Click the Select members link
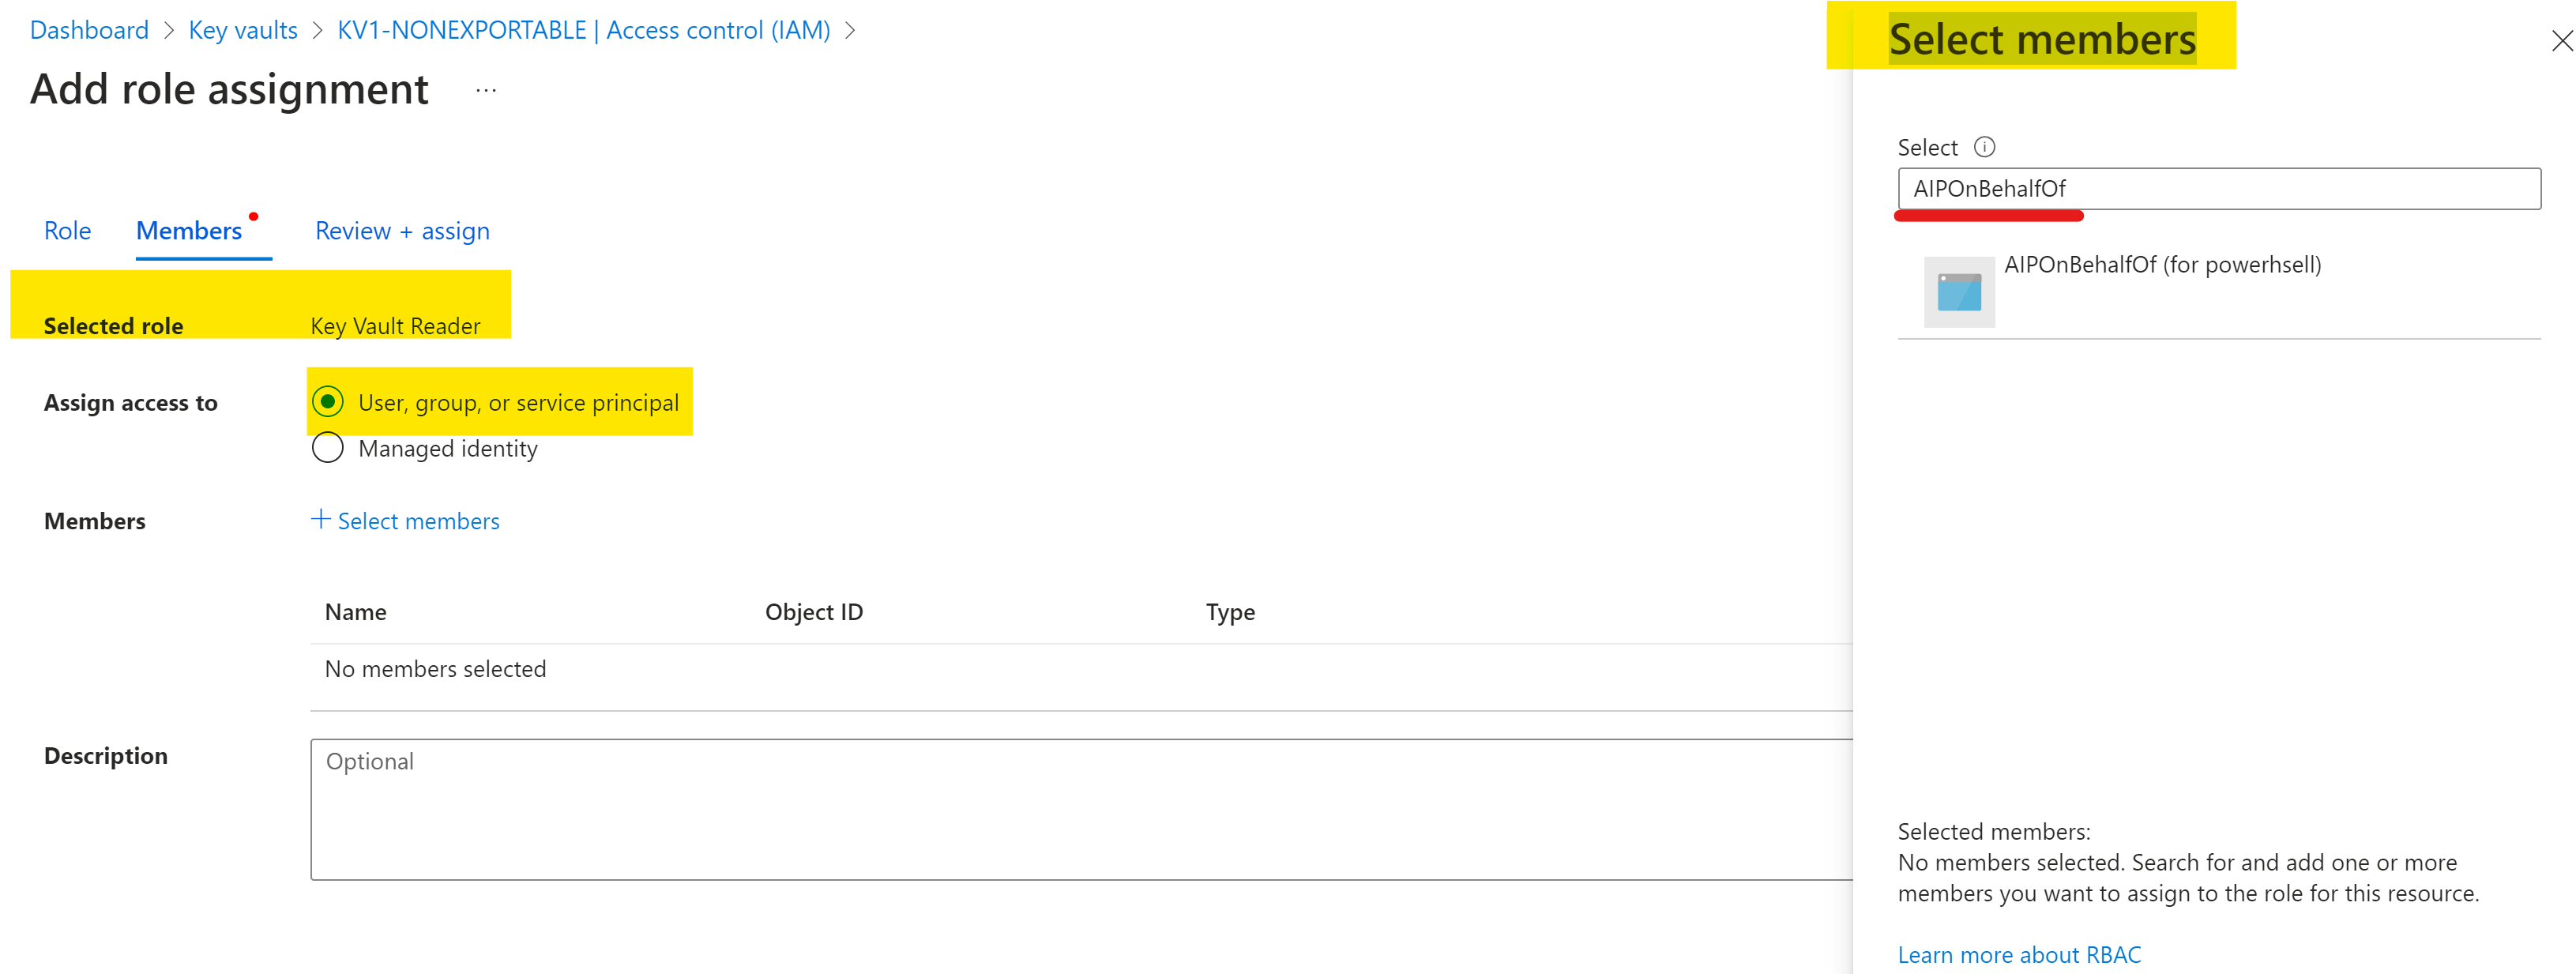This screenshot has width=2576, height=974. point(418,521)
